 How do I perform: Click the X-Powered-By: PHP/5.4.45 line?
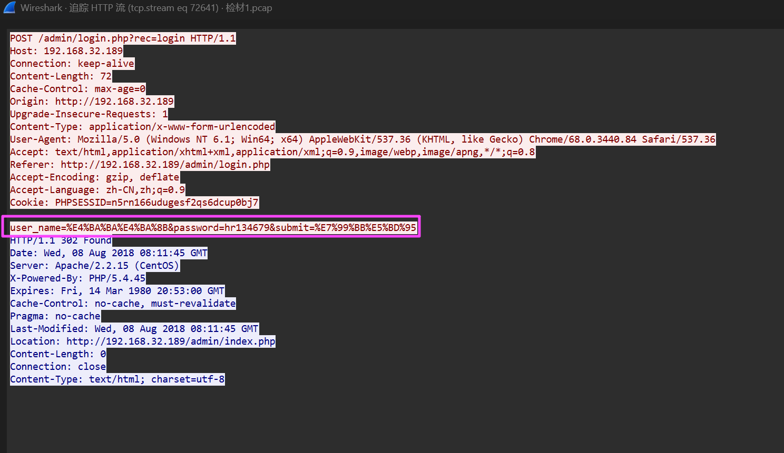click(78, 278)
